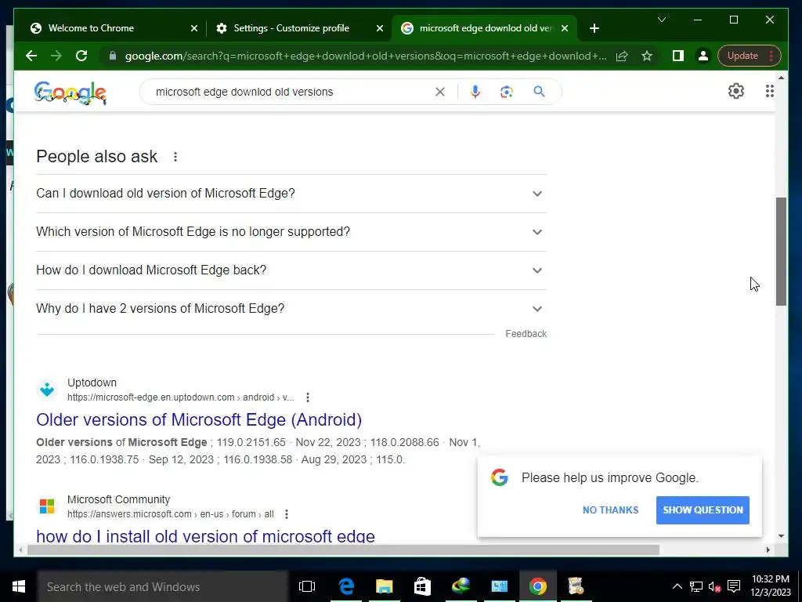Open the clock showing 10:32 PM
Viewport: 802px width, 602px height.
click(x=771, y=586)
